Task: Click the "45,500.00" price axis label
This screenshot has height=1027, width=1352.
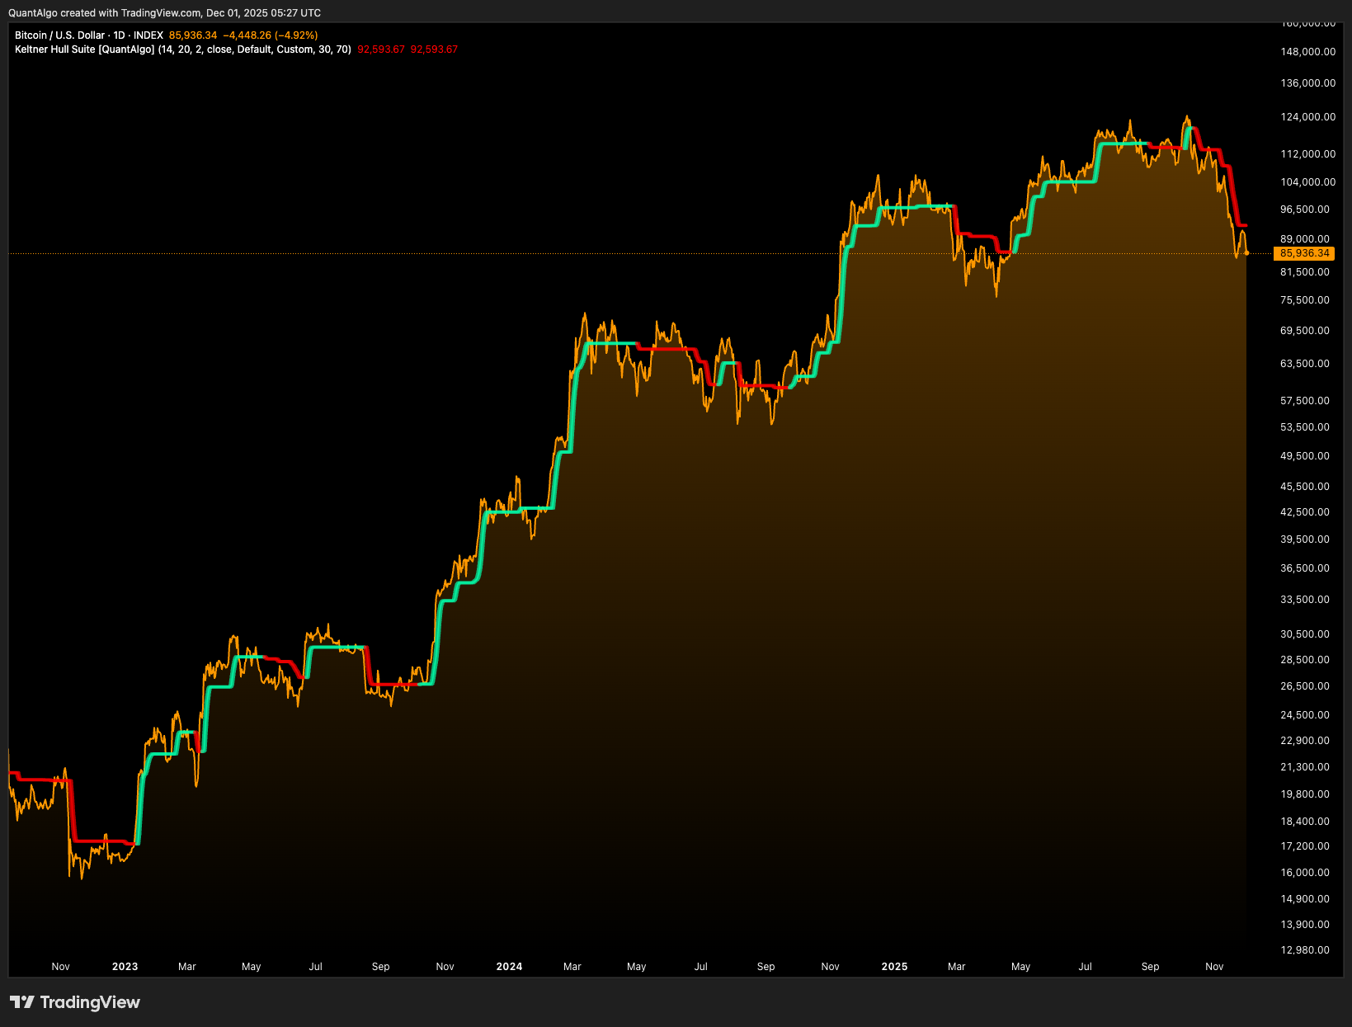Action: click(x=1305, y=487)
